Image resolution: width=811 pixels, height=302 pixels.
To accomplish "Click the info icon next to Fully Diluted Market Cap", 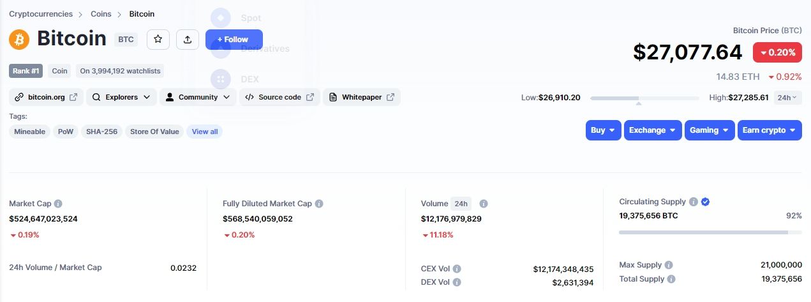I will pyautogui.click(x=319, y=204).
